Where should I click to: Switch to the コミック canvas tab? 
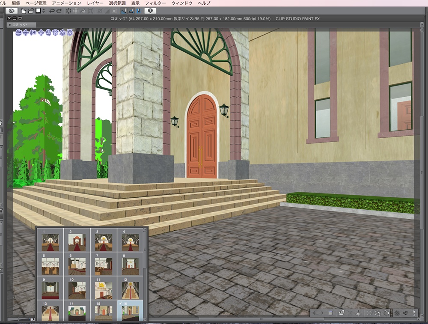21,24
